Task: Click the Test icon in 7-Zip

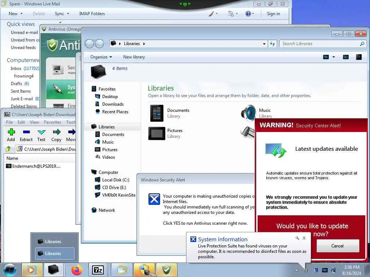Action: coord(41,132)
